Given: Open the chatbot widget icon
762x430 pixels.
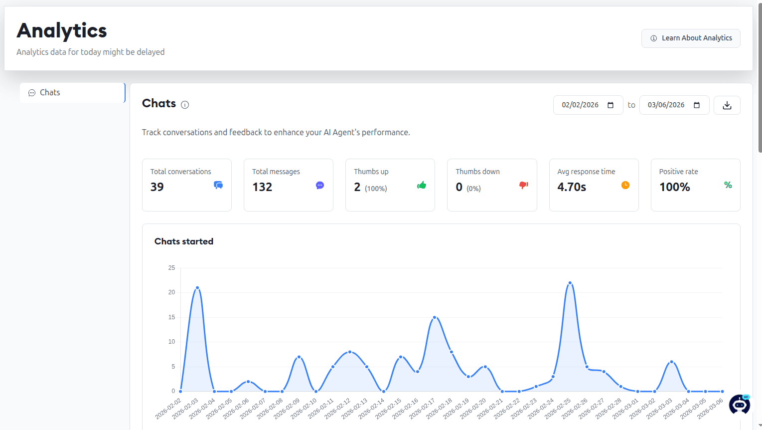Looking at the screenshot, I should (740, 404).
